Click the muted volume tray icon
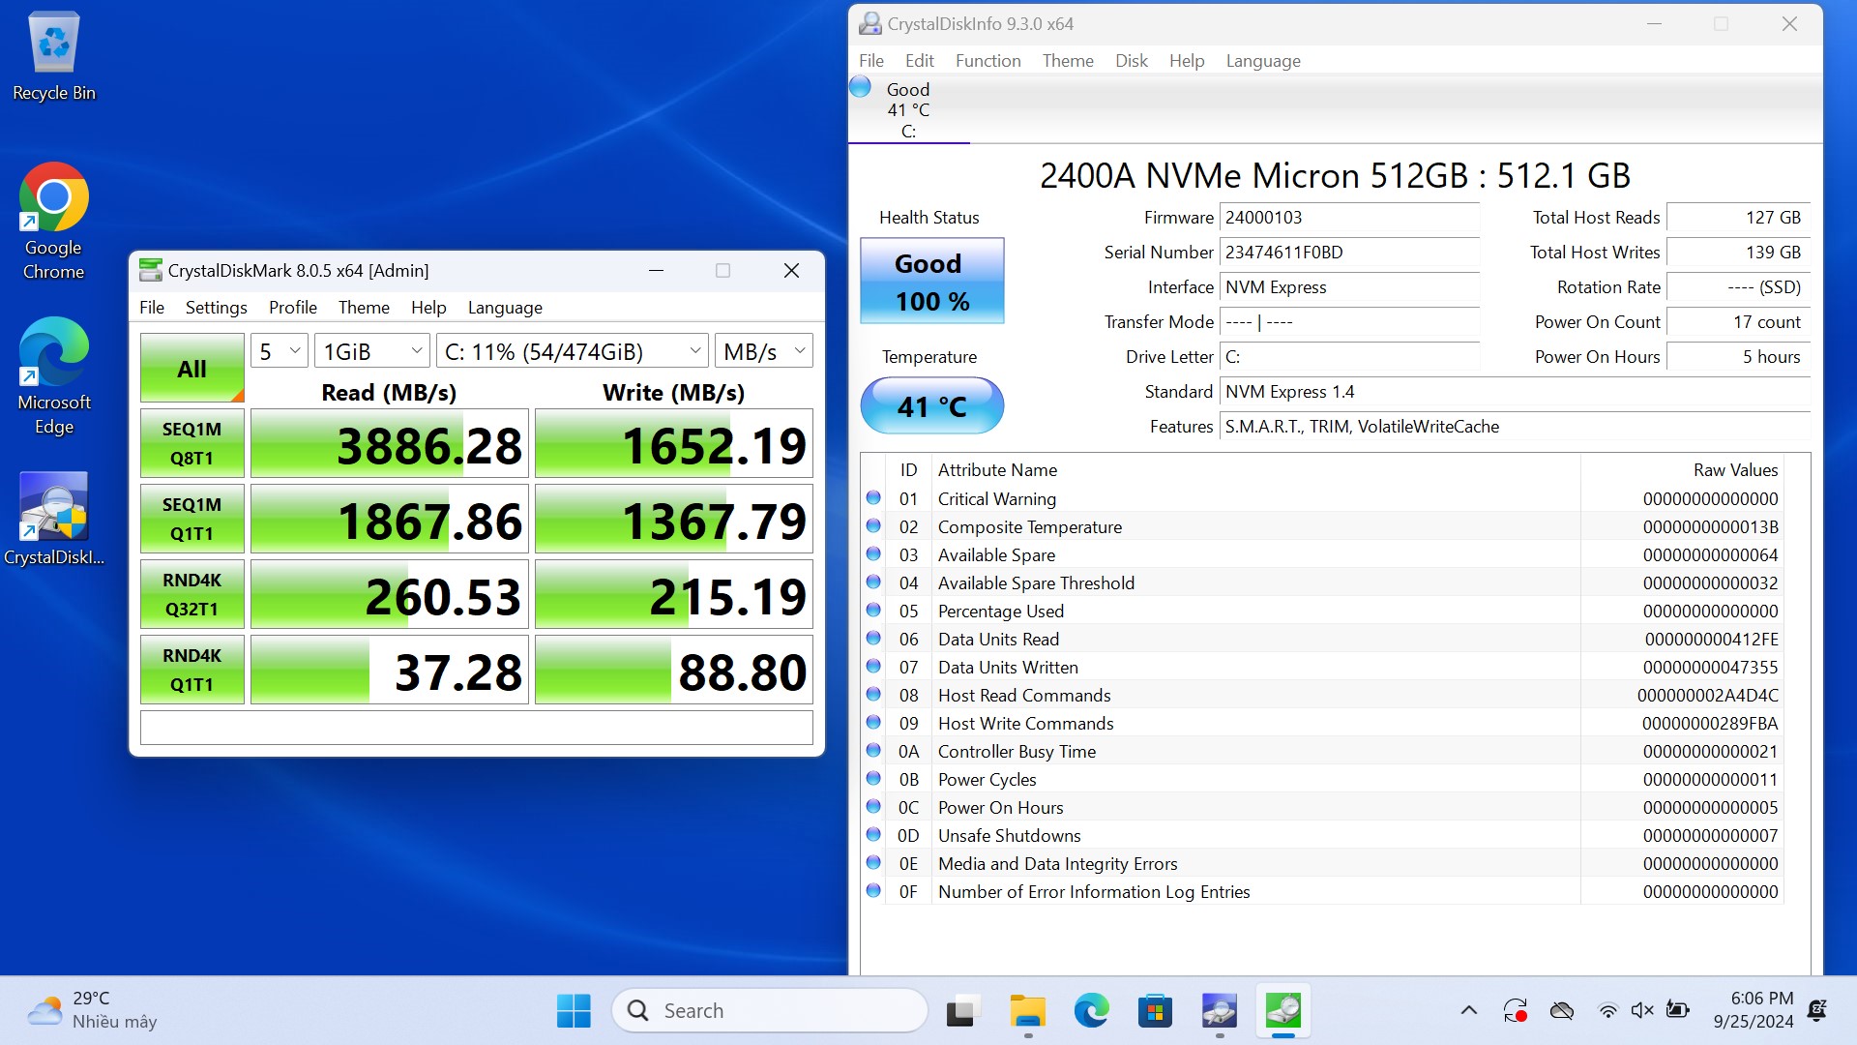 pyautogui.click(x=1641, y=1010)
